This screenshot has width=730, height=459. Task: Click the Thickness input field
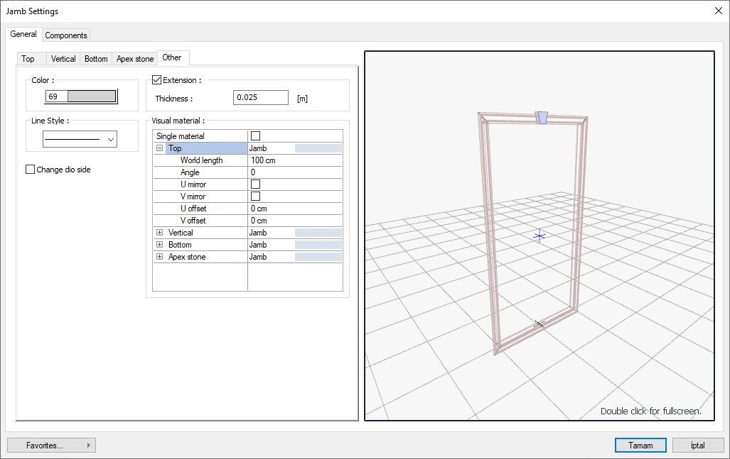point(260,98)
